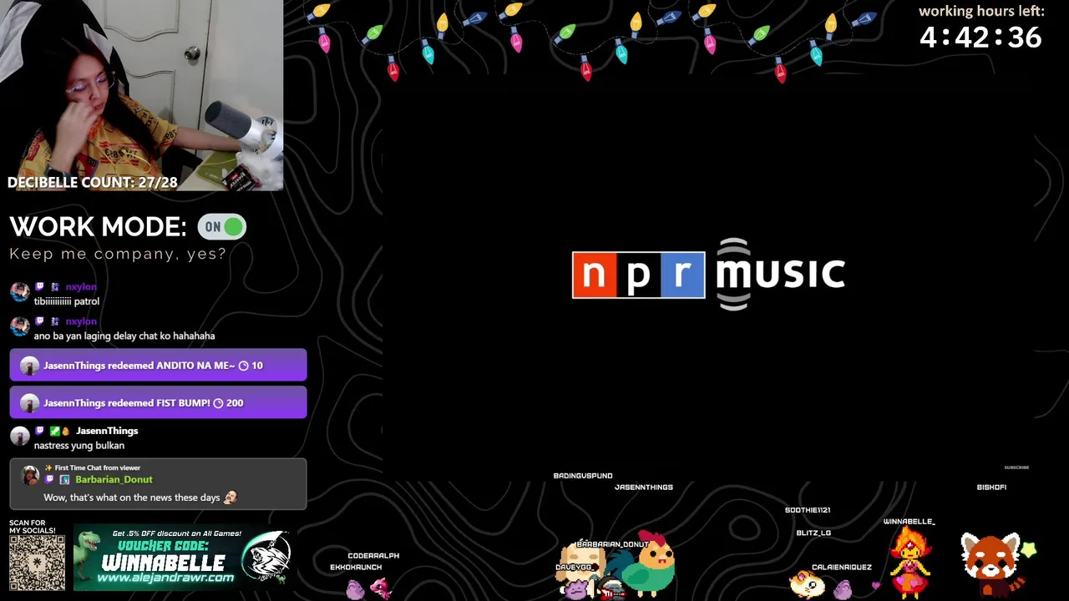Click the purple blob beside pink axolotl

(x=356, y=590)
